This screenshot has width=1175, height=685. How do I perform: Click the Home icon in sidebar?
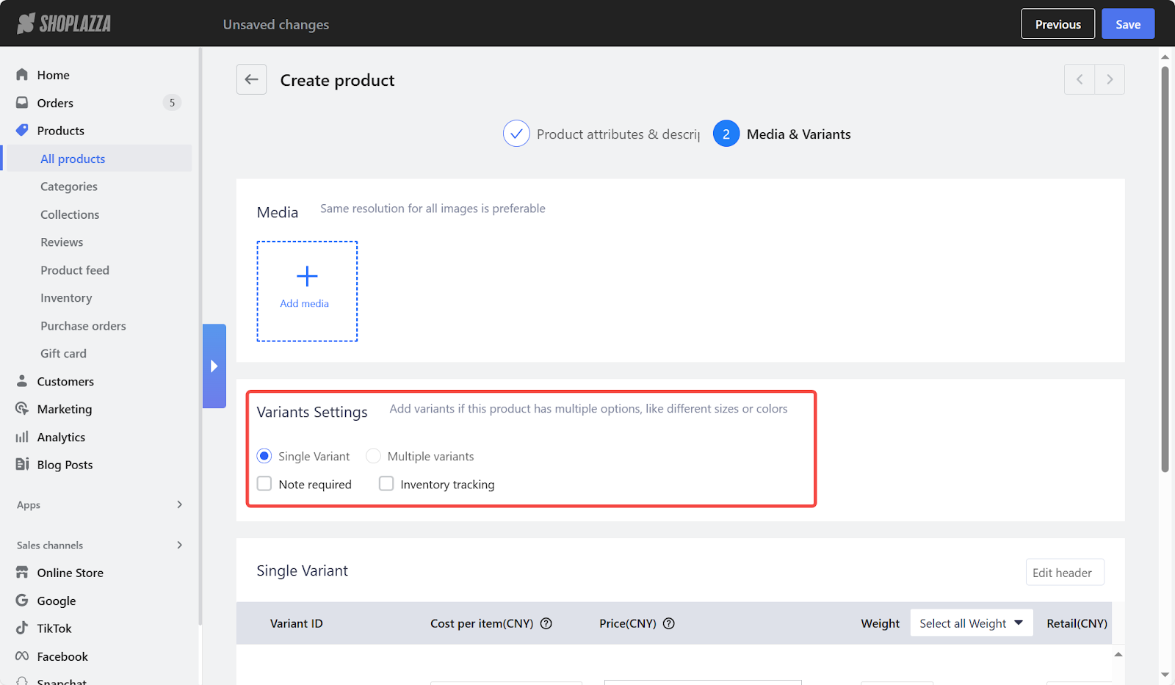point(22,75)
